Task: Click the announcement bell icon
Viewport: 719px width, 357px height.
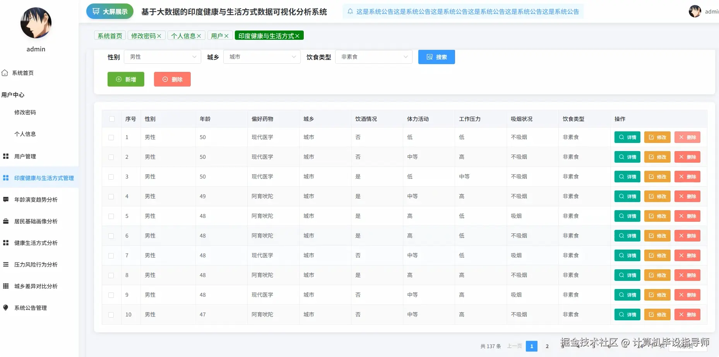Action: [x=350, y=12]
